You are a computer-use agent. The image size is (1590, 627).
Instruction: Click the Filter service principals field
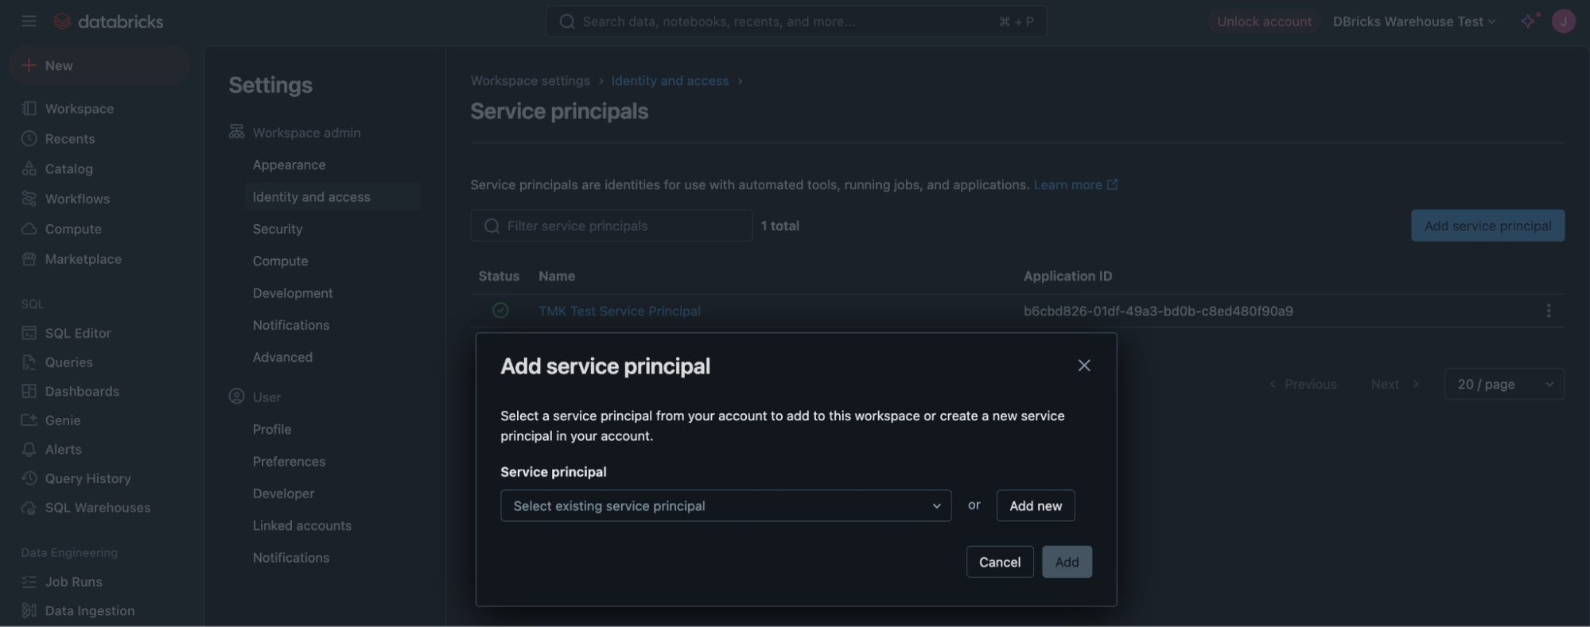tap(611, 226)
